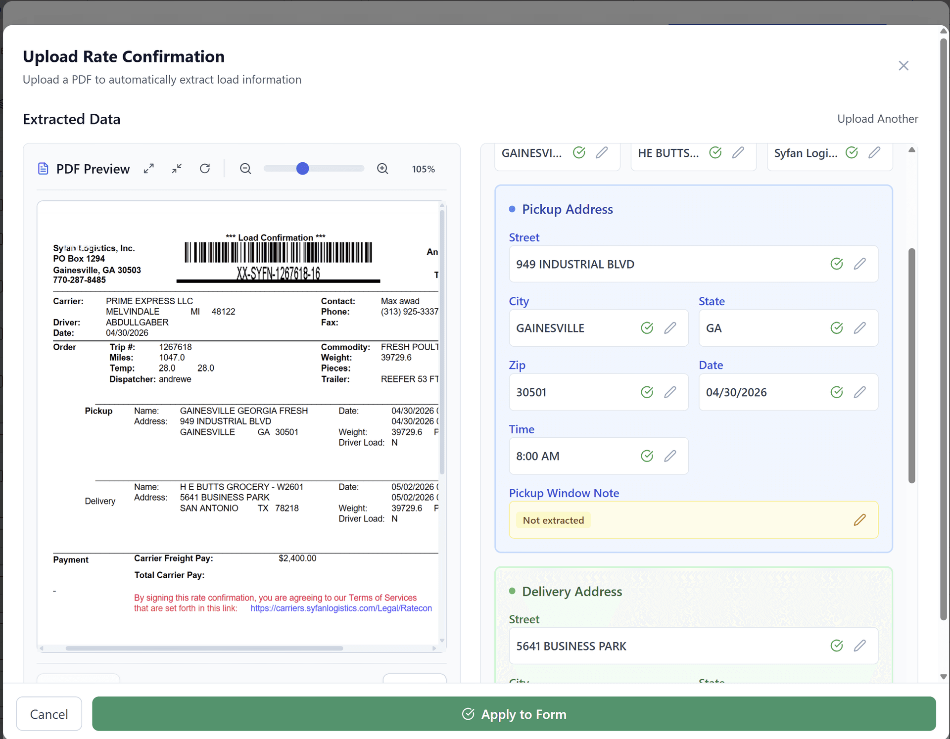Screen dimensions: 950x739
Task: Reset PDF preview rotation/refresh icon
Action: (205, 169)
